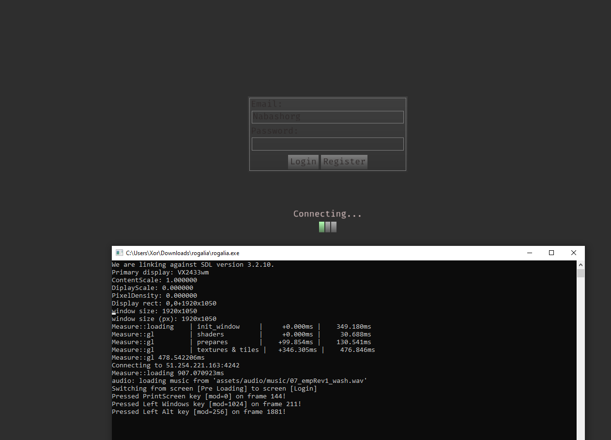Click the 'Pressed PrintScreen key' console line

pyautogui.click(x=199, y=396)
